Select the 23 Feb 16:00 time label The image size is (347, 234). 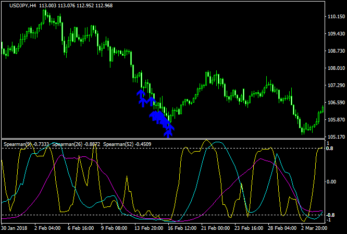(249, 228)
